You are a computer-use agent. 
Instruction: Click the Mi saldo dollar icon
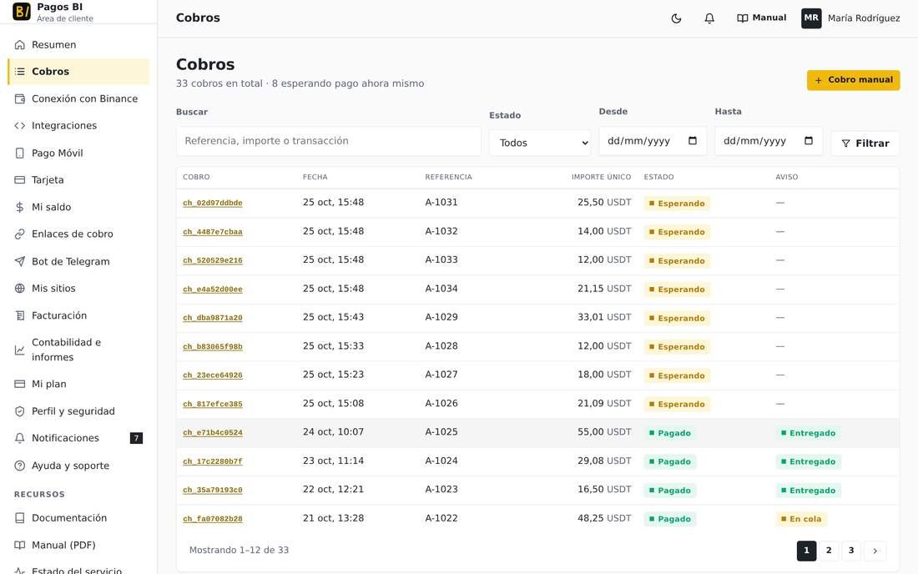pyautogui.click(x=20, y=207)
